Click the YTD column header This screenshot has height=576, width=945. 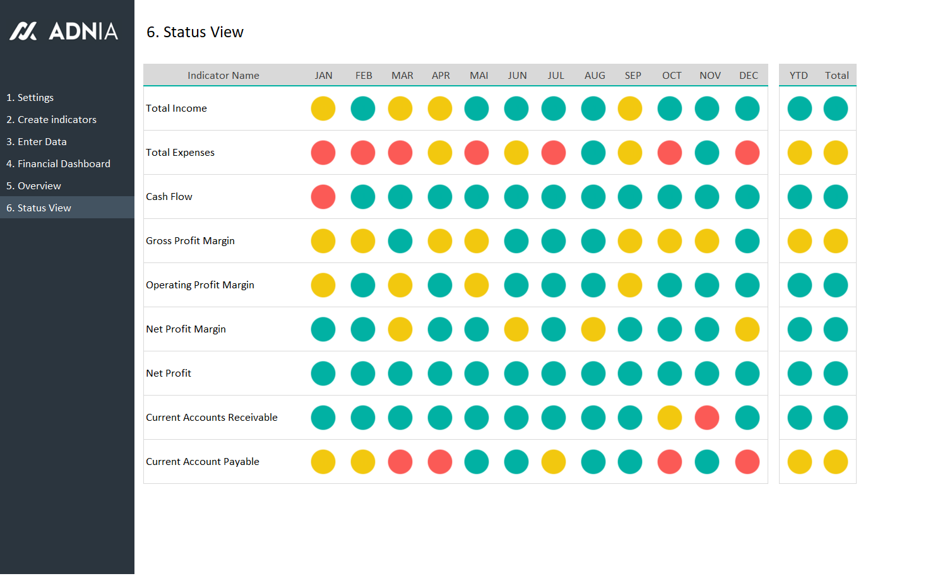(799, 76)
